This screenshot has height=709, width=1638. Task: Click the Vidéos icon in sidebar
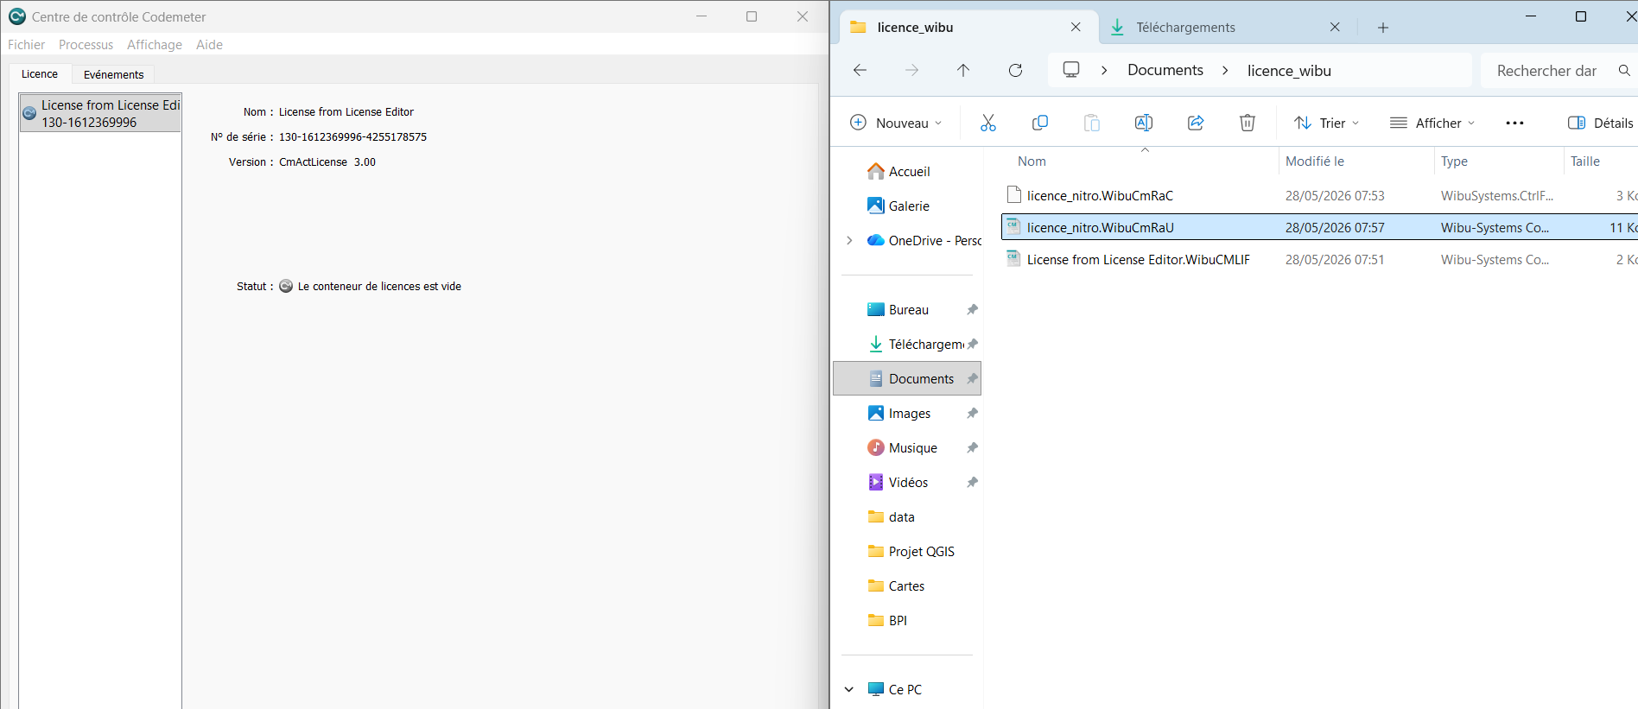[876, 482]
